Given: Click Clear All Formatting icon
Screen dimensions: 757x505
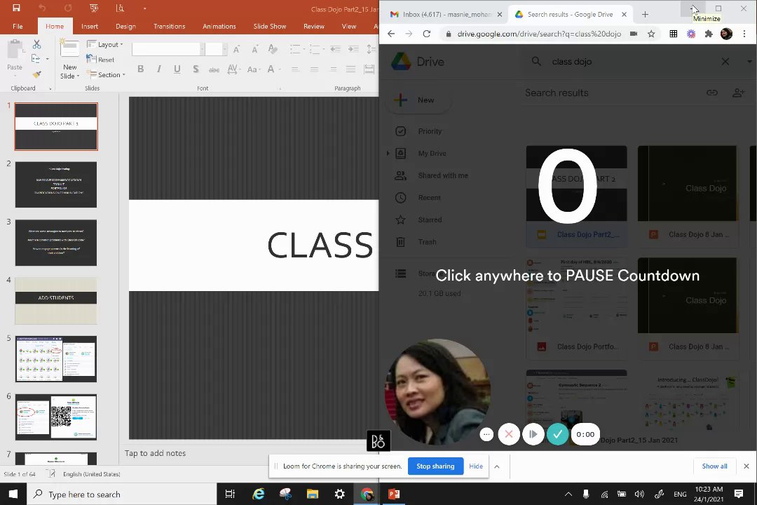Looking at the screenshot, I should pos(273,49).
